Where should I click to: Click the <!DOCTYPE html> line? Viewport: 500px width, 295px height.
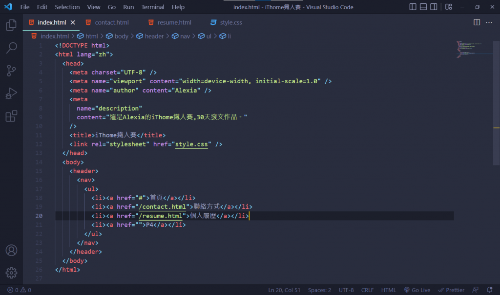coord(82,45)
